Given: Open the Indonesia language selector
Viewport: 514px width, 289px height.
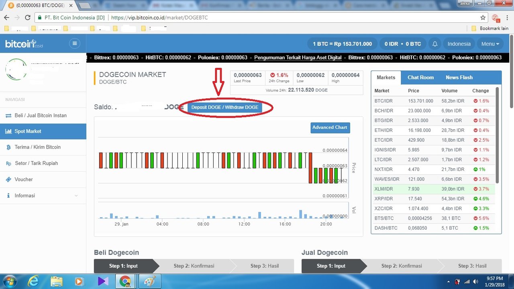Looking at the screenshot, I should 459,44.
